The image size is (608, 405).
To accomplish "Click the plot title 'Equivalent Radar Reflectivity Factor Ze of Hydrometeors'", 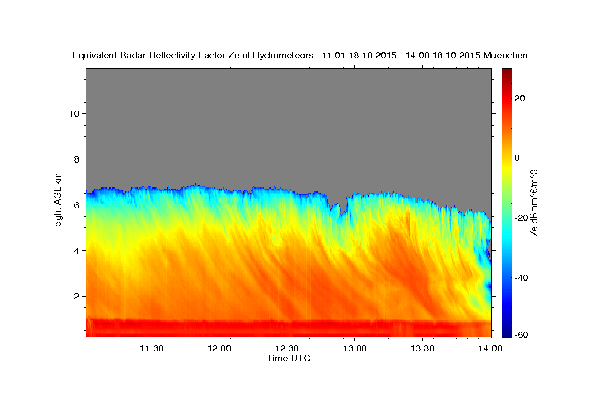I will 193,56.
